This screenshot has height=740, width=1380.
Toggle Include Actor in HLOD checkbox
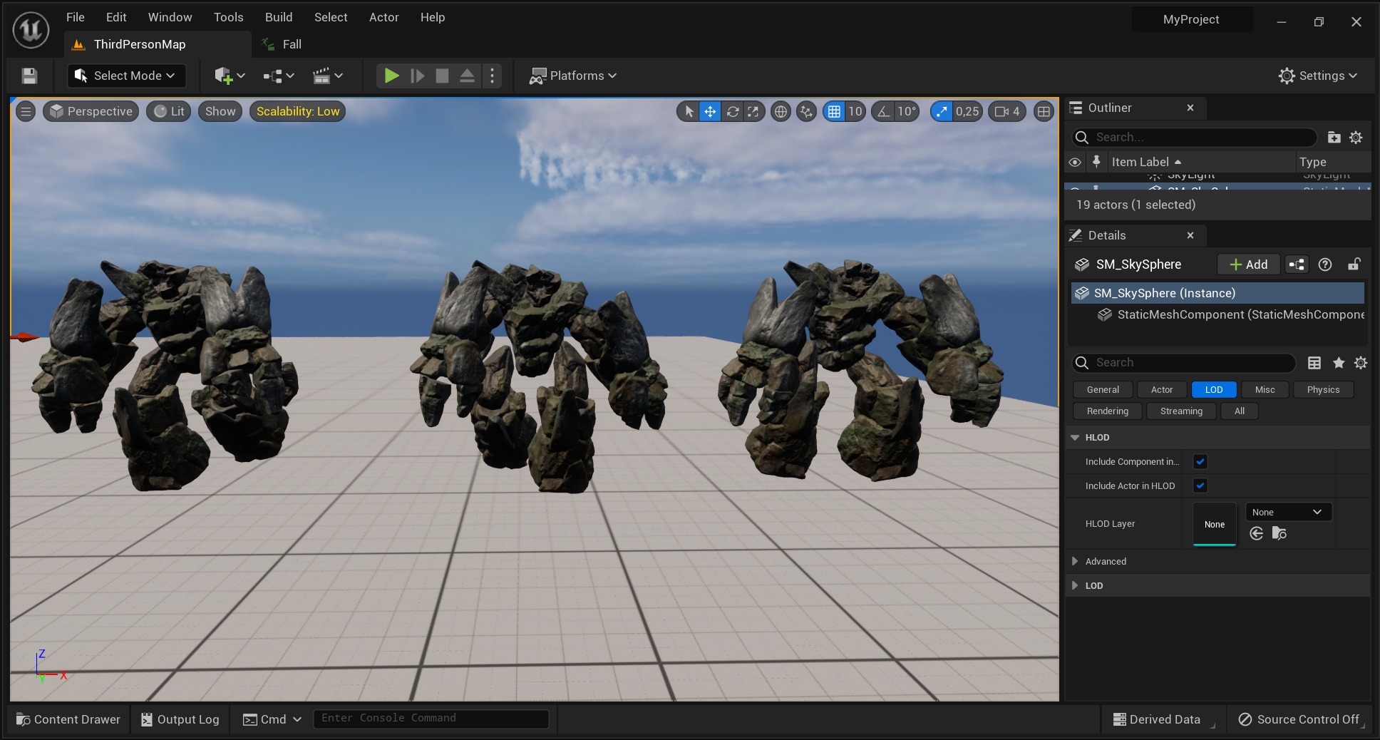(1200, 485)
